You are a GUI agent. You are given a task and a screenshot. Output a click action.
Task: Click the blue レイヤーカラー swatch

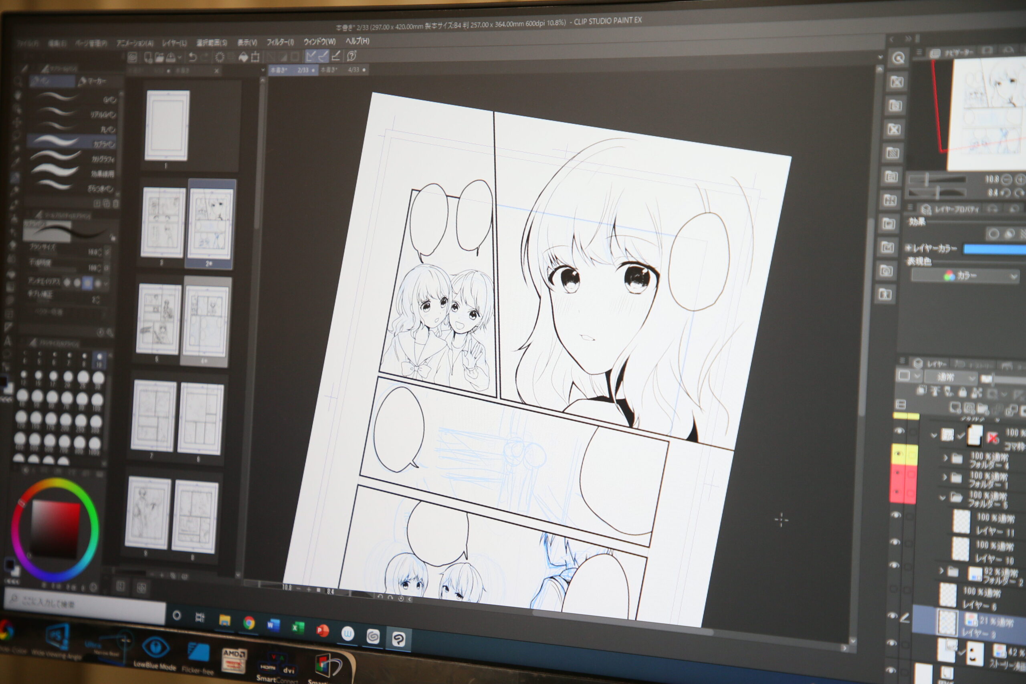click(995, 249)
